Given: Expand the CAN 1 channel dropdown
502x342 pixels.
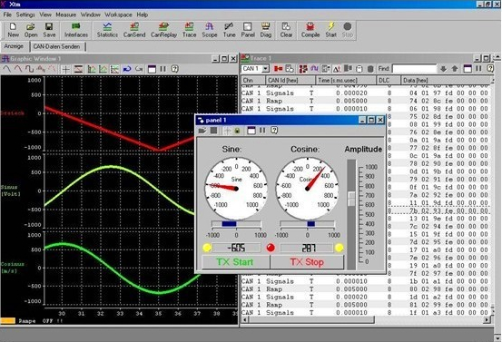Looking at the screenshot, I should click(x=265, y=69).
